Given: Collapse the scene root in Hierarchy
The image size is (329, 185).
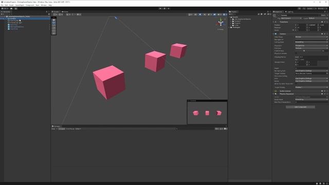Looking at the screenshot, I should 5,16.
